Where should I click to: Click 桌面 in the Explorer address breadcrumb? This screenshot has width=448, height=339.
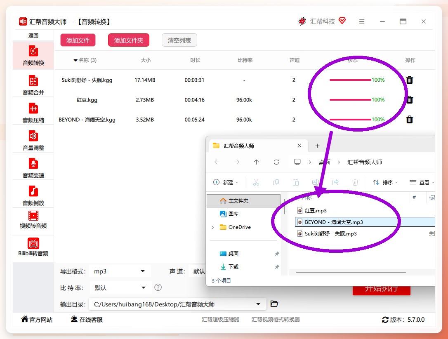pyautogui.click(x=325, y=162)
